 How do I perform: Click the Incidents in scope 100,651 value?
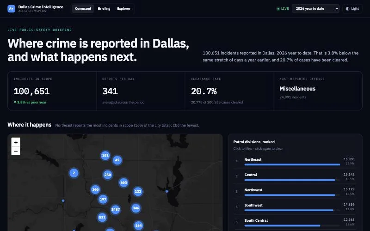[31, 91]
